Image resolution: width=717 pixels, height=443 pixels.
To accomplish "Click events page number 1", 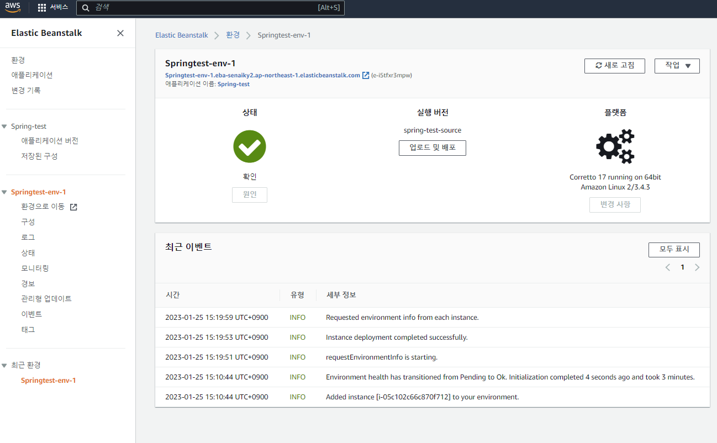I will tap(683, 267).
